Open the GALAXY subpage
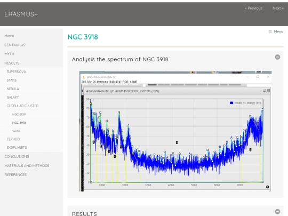This screenshot has width=288, height=216. (x=13, y=98)
